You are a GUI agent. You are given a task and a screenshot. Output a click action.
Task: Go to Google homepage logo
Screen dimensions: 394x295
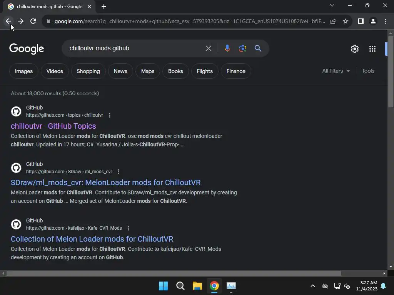coord(27,49)
